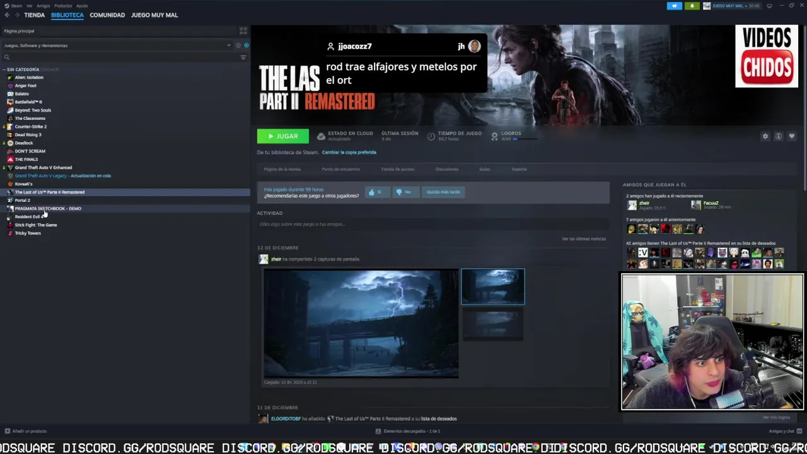The width and height of the screenshot is (807, 454).
Task: Click the play time clock icon
Action: [x=431, y=136]
